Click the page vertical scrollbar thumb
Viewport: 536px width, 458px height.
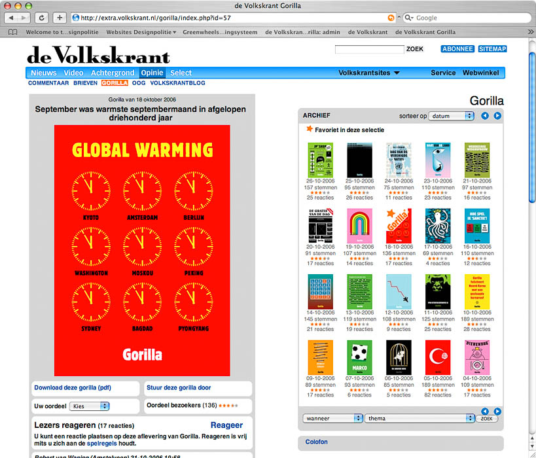coord(532,128)
